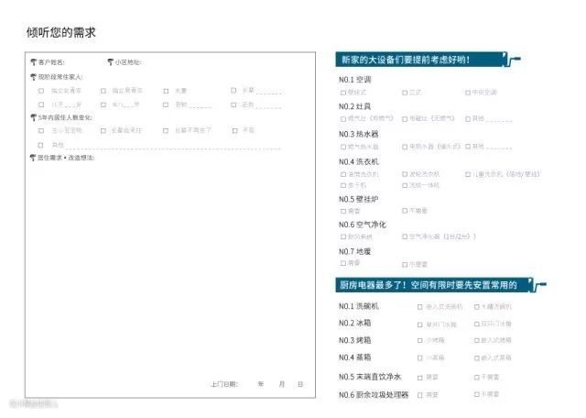Screen dimensions: 586x418
Task: Check 不需要 under NO.5 壁挂炉
Action: [404, 211]
